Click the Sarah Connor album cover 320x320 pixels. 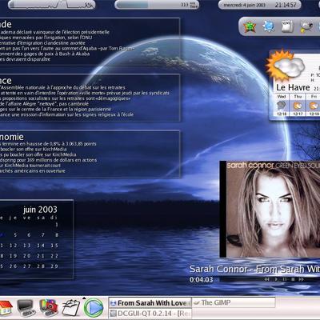pos(270,209)
